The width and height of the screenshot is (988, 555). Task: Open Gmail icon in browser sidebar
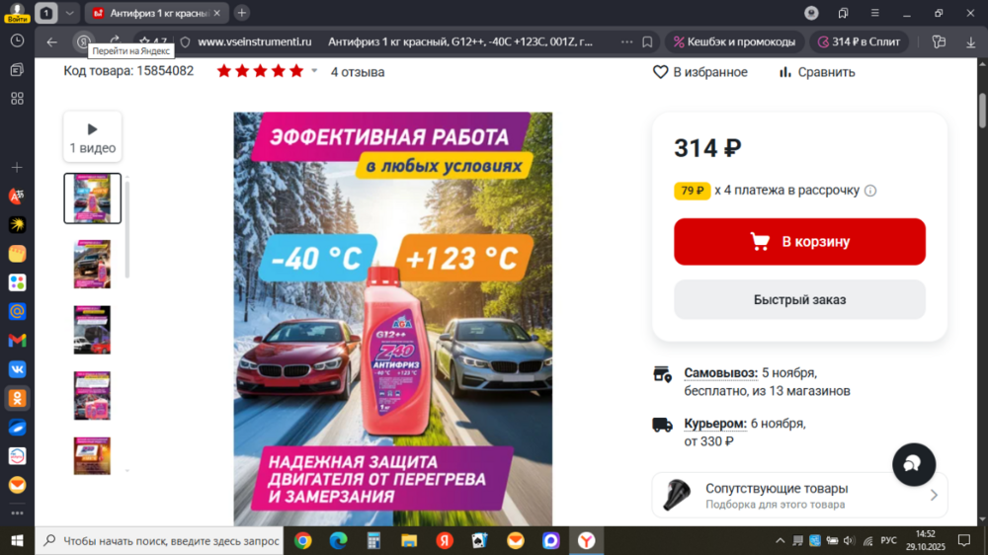pos(17,340)
